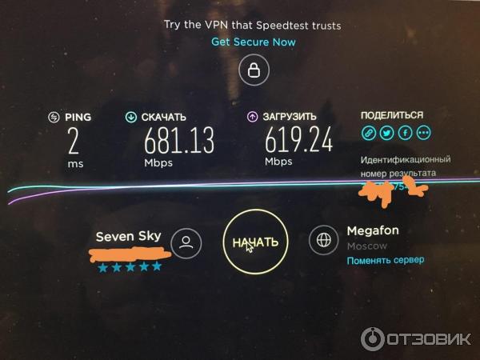Rate provider with the five stars
This screenshot has height=360, width=480.
coord(130,267)
